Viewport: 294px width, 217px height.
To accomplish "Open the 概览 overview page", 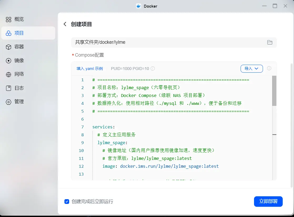I will click(28, 19).
